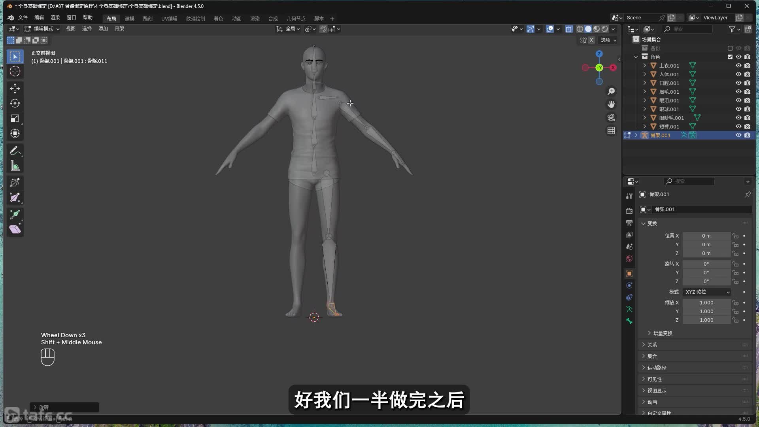This screenshot has width=759, height=427.
Task: Hide 骨架.001 armature in viewport
Action: click(738, 135)
